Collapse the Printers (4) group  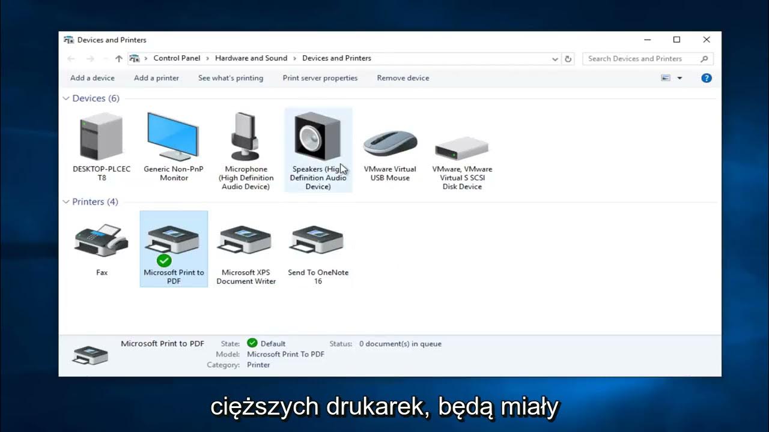click(x=66, y=202)
